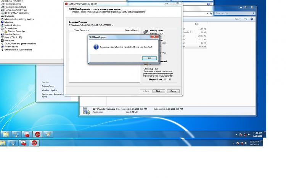Image resolution: width=286 pixels, height=178 pixels.
Task: Select the file row sized 10,597 KB
Action: (x=195, y=36)
